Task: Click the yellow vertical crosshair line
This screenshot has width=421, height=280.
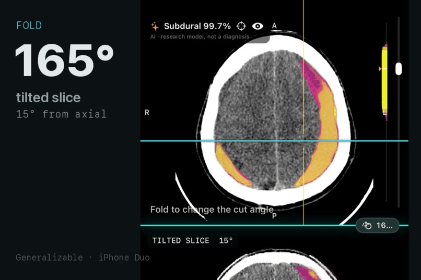Action: point(303,113)
